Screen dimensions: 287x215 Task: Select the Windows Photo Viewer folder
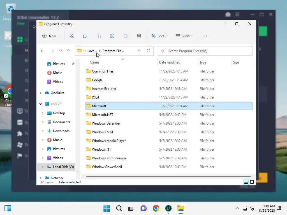pos(169,158)
